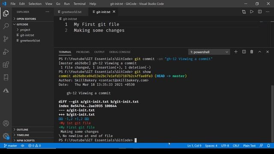Image resolution: width=274 pixels, height=154 pixels.
Task: Click Open Changes icon in editor toolbar
Action: (244, 12)
